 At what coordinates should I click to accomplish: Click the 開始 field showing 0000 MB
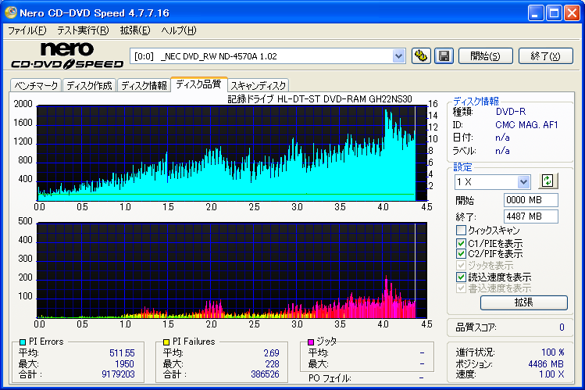pos(530,200)
